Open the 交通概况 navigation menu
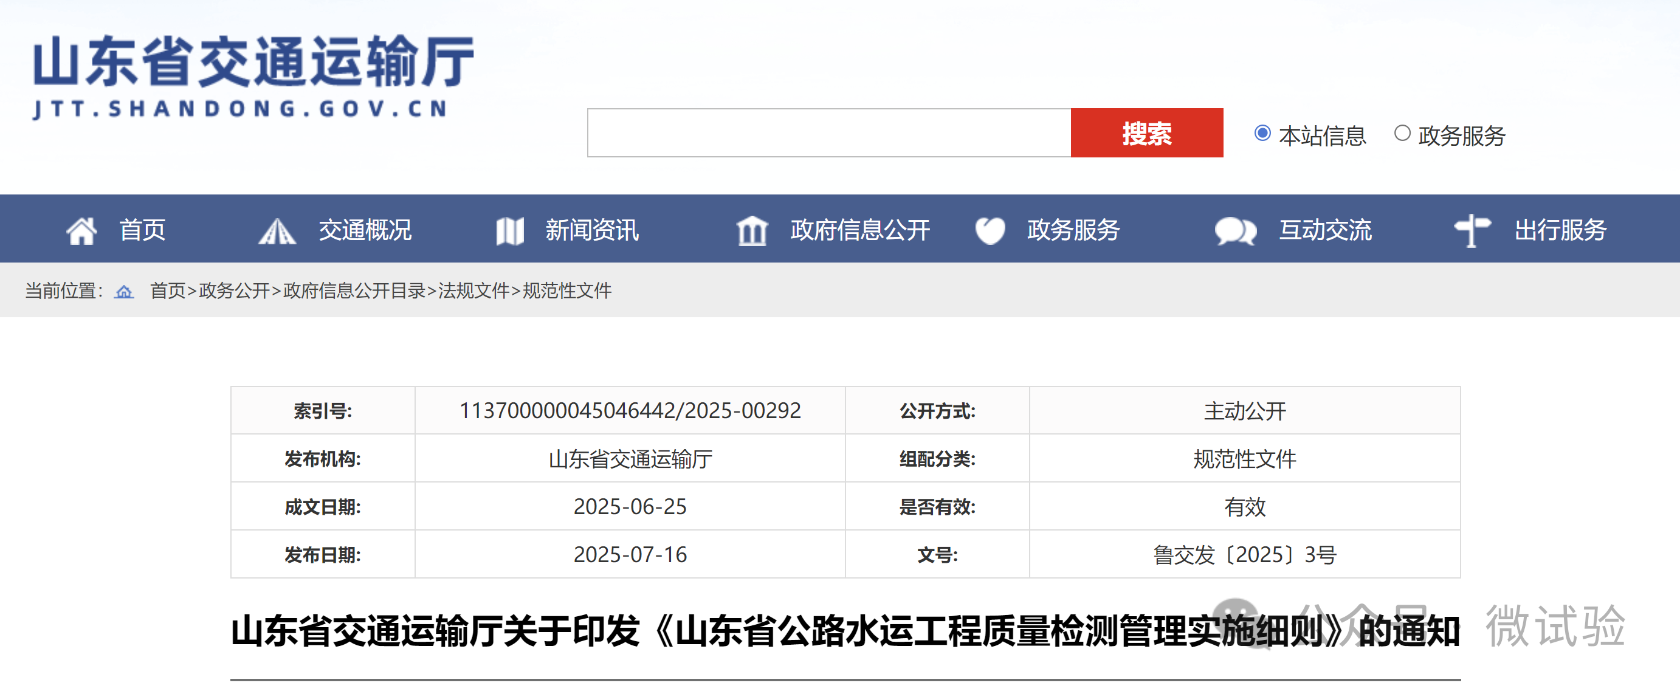Image resolution: width=1680 pixels, height=694 pixels. pos(365,230)
